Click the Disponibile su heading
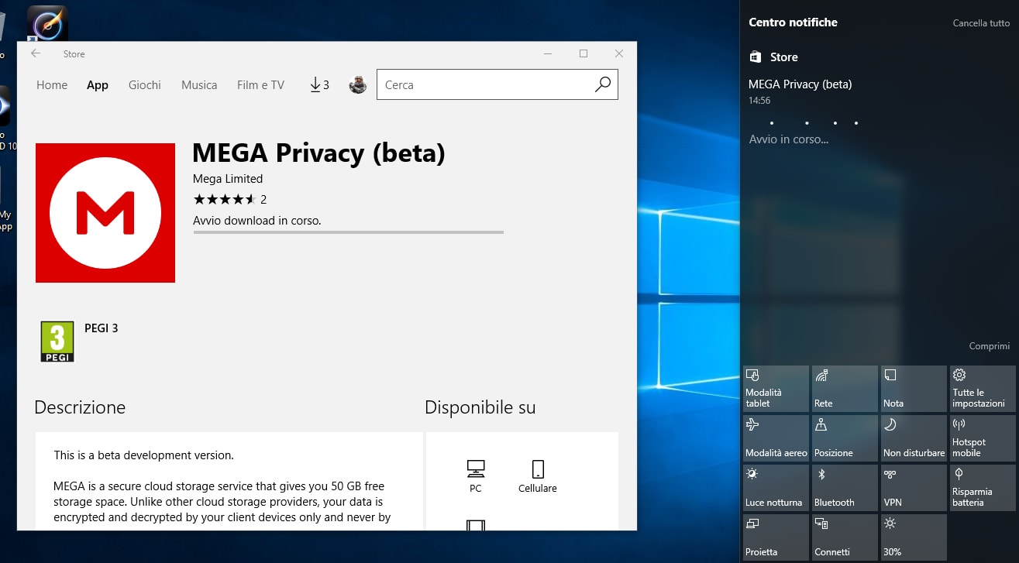The image size is (1019, 563). click(480, 407)
